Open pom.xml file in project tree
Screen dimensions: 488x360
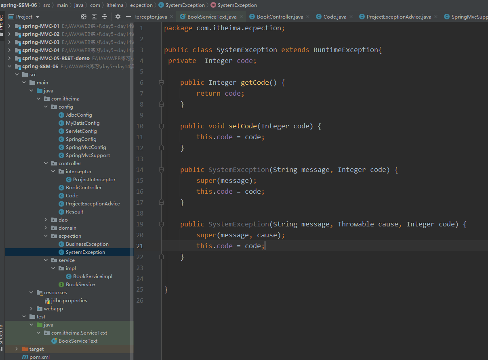click(39, 357)
